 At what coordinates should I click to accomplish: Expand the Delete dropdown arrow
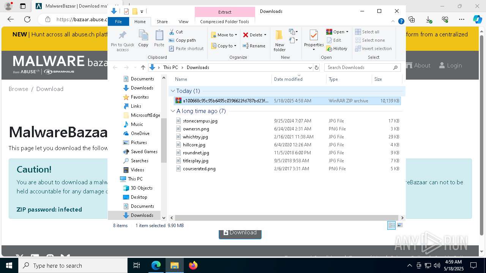tap(265, 35)
